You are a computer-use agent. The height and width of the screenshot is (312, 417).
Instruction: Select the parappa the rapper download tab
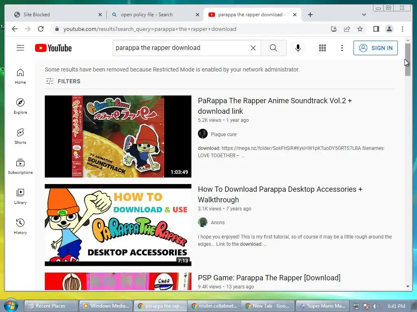tap(252, 15)
